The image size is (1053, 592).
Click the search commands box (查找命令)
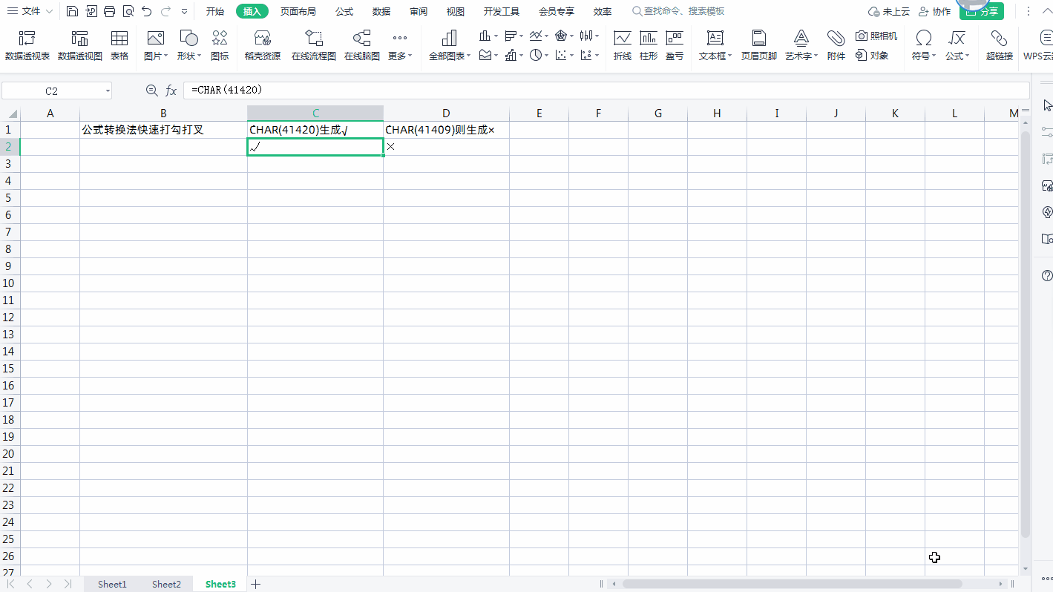[679, 11]
